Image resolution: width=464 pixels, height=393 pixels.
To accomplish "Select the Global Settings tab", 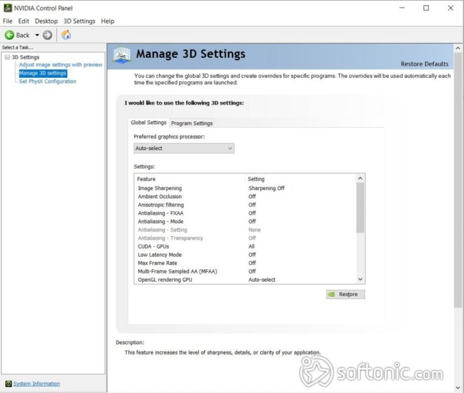I will point(148,122).
